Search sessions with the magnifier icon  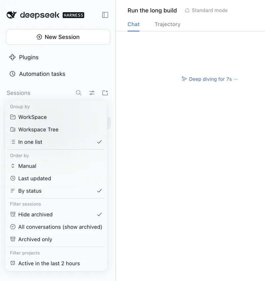click(79, 93)
